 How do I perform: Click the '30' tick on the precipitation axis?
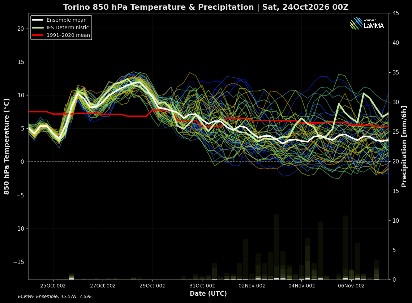coord(396,102)
